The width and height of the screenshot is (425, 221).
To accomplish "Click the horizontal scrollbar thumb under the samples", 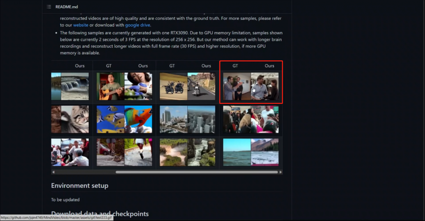I will (196, 172).
